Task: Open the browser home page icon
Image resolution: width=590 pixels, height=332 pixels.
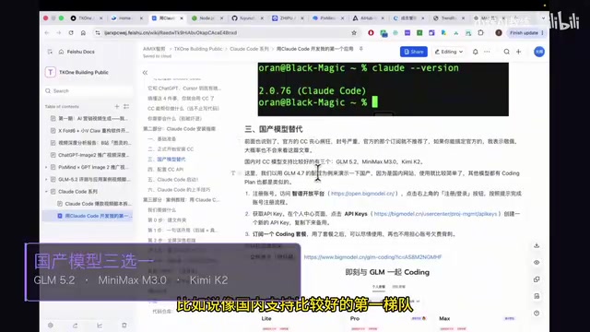Action: click(83, 33)
